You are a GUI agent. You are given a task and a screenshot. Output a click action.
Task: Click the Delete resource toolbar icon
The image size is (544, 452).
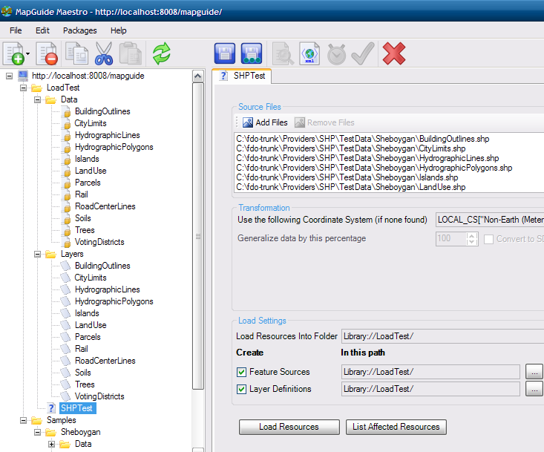coord(47,53)
